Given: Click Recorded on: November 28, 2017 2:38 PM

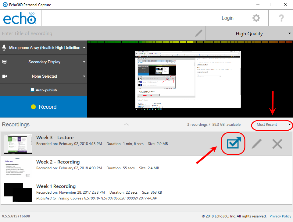Looking at the screenshot, I should tap(70, 192).
